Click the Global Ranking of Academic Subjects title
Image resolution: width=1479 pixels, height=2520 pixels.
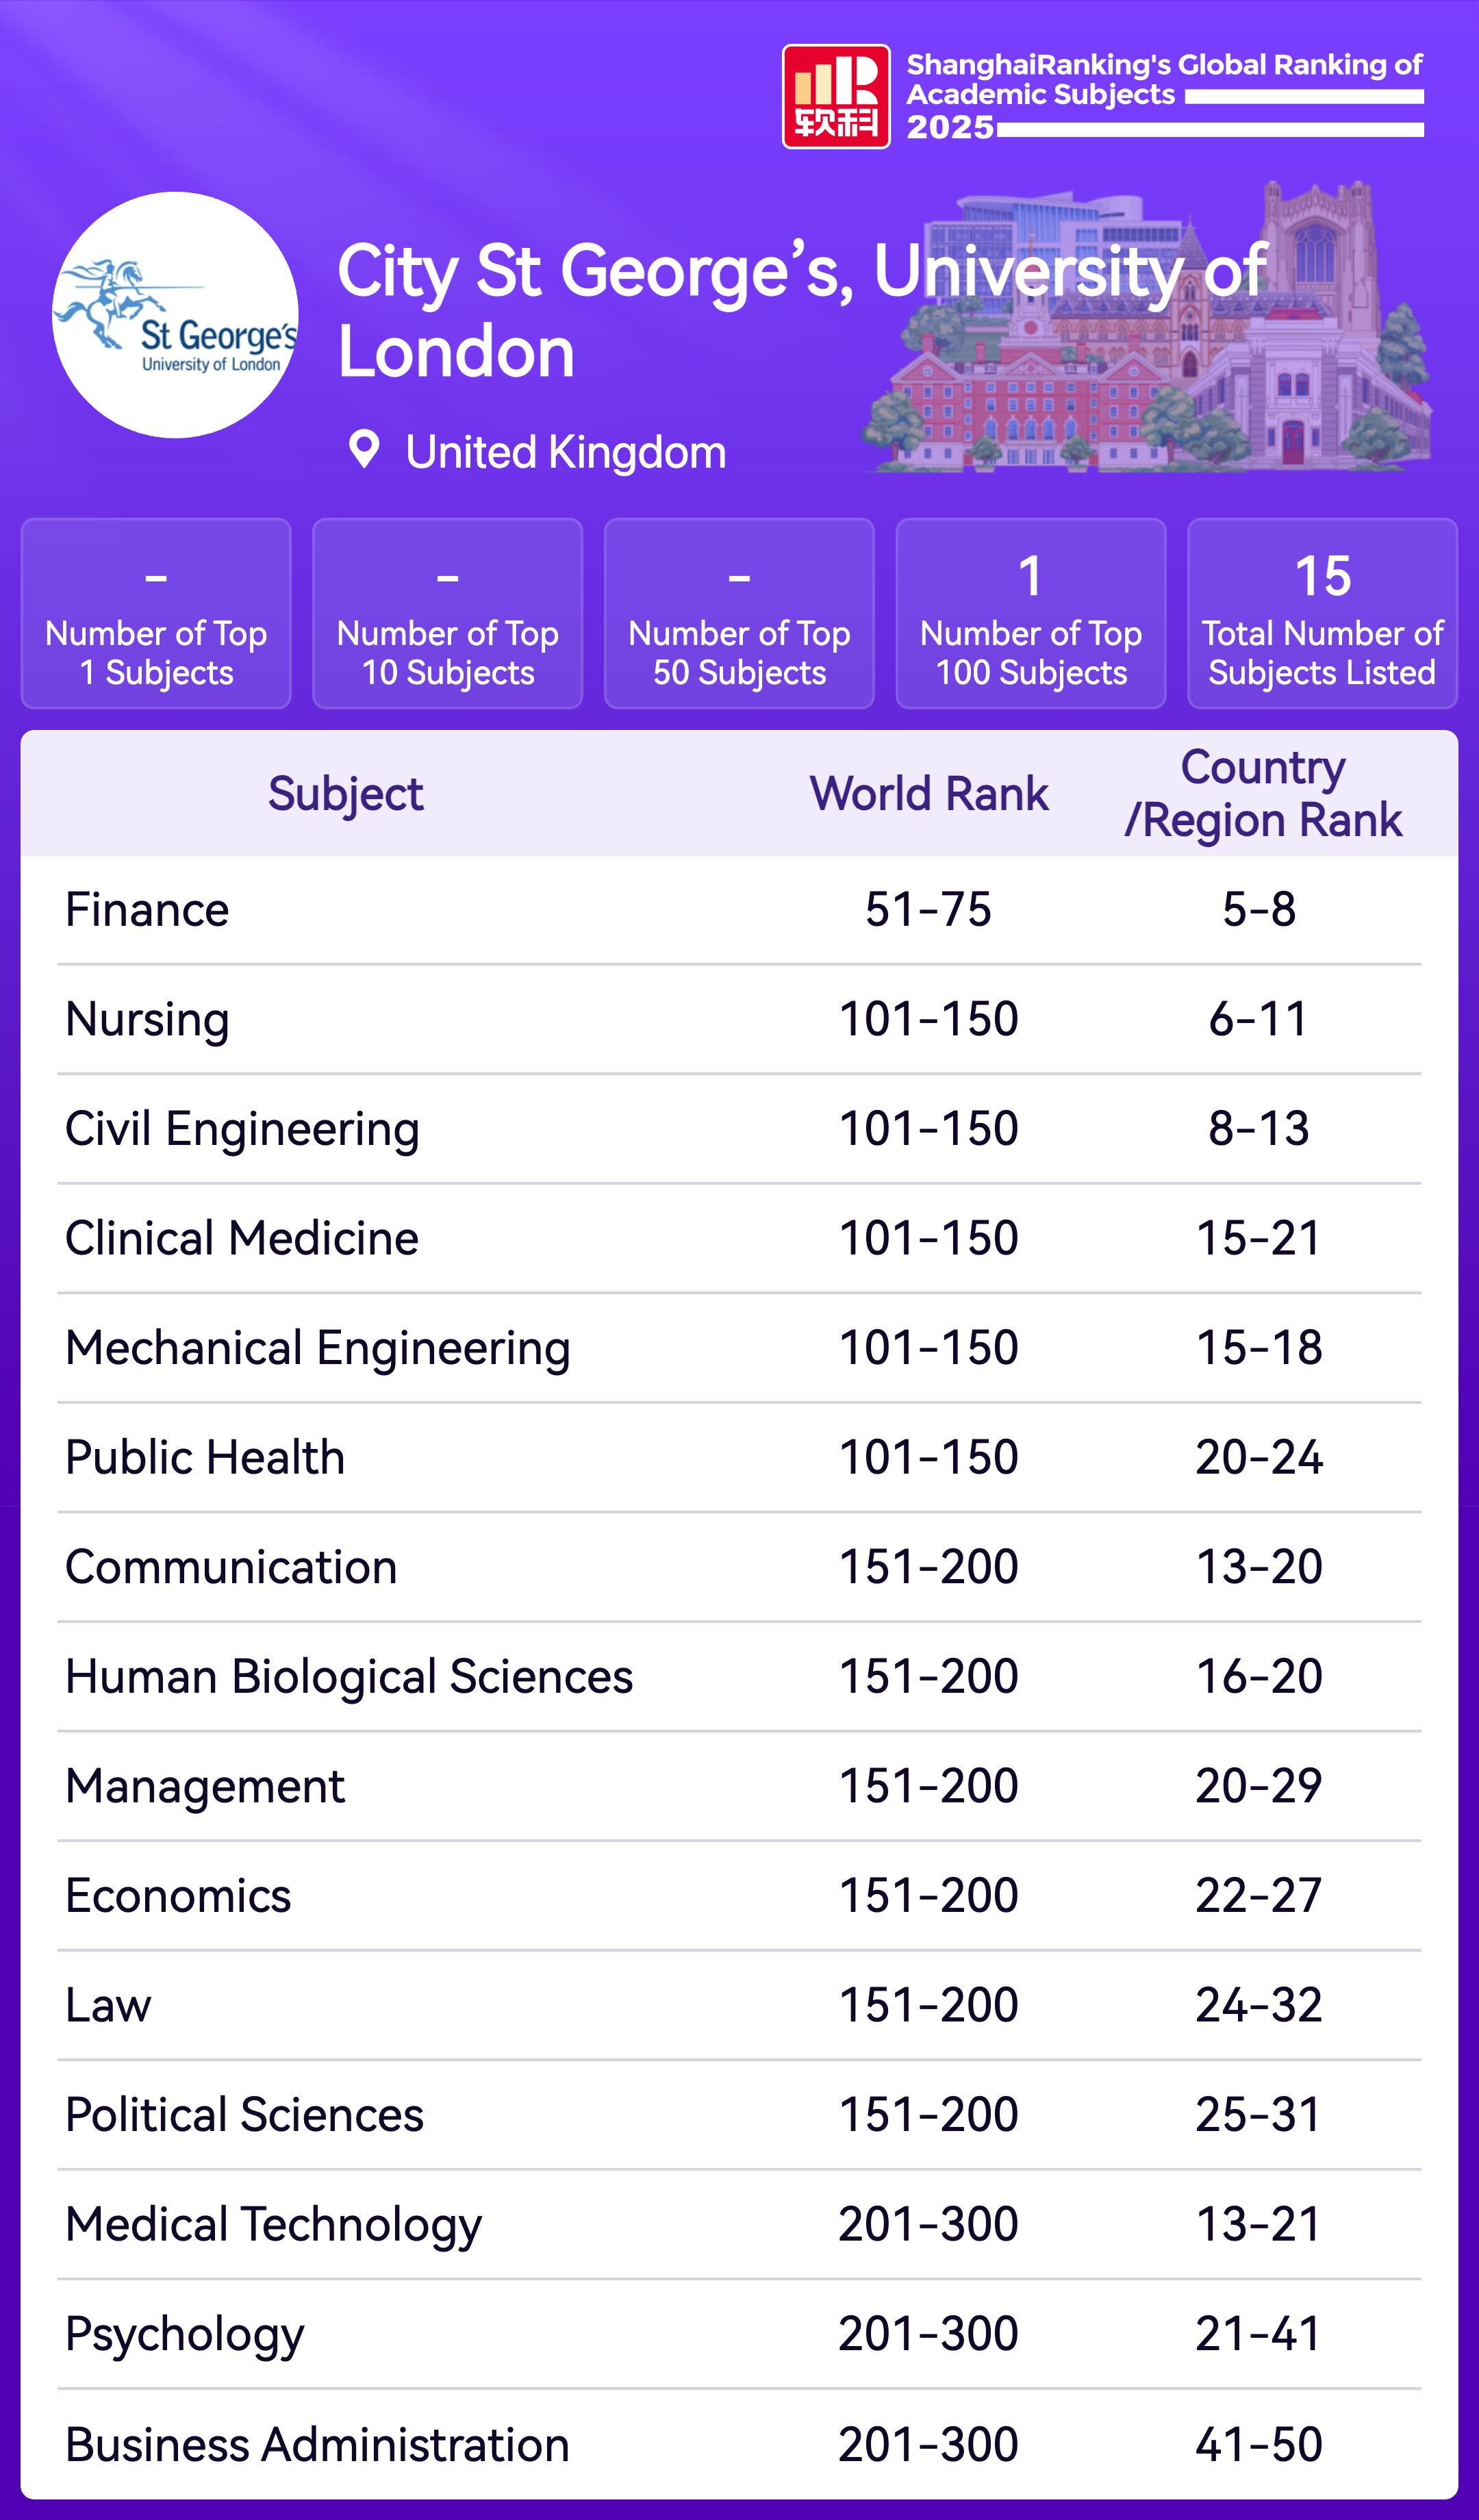(1163, 80)
